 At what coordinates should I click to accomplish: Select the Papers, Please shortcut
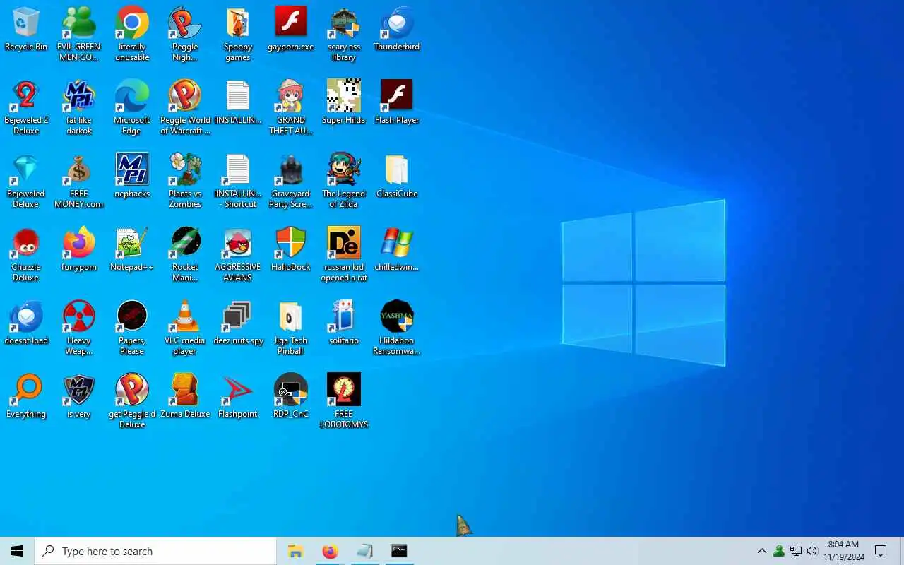click(132, 328)
